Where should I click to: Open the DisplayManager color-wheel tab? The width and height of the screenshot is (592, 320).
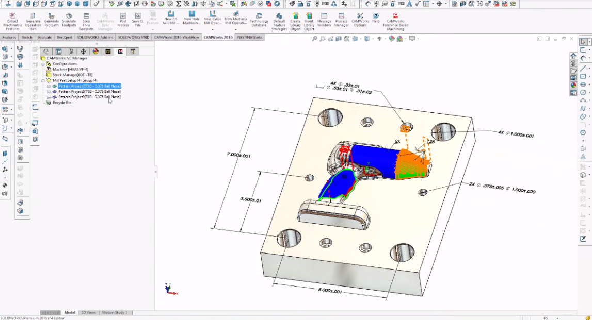tap(95, 52)
